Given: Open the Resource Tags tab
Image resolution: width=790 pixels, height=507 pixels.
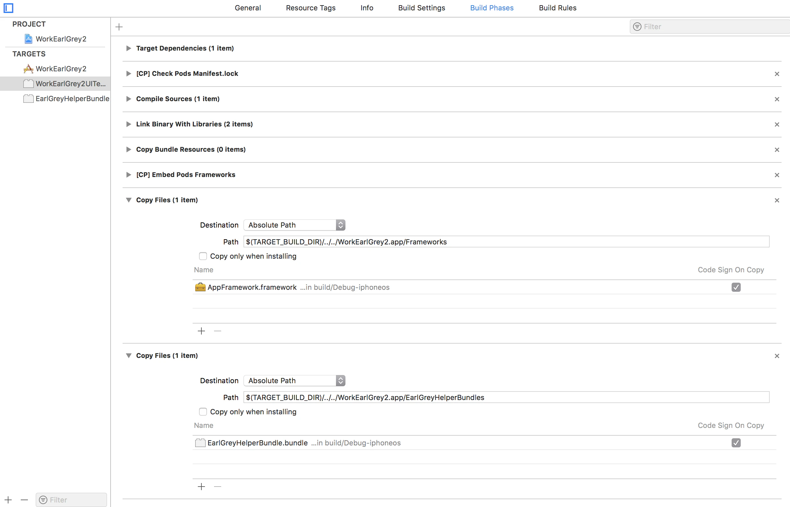Looking at the screenshot, I should 311,8.
